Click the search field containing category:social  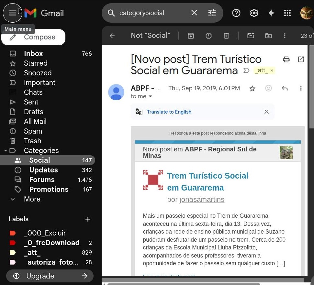pyautogui.click(x=152, y=13)
